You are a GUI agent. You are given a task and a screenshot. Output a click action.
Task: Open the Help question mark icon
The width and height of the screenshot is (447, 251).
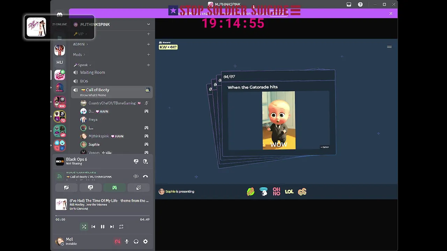[360, 5]
